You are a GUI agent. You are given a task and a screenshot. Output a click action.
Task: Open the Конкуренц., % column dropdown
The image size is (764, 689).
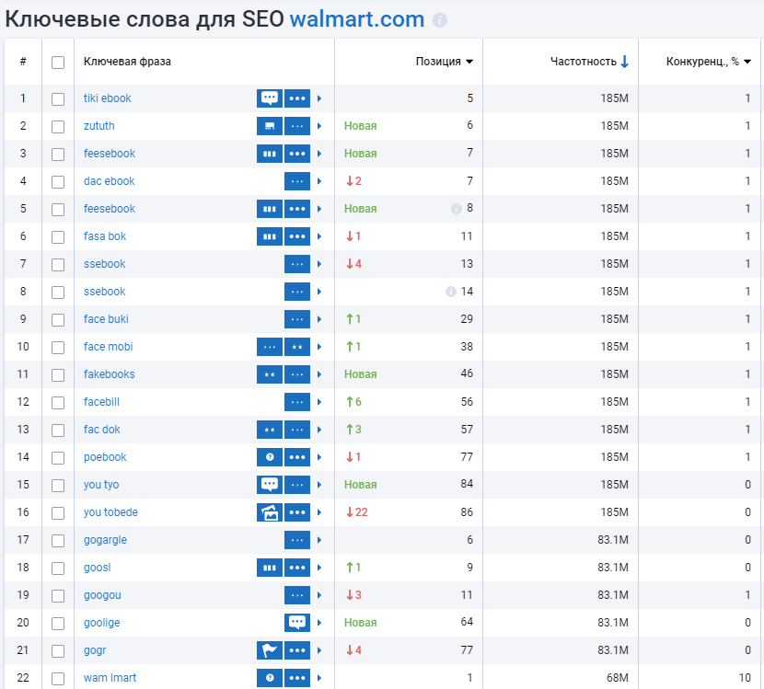point(747,62)
